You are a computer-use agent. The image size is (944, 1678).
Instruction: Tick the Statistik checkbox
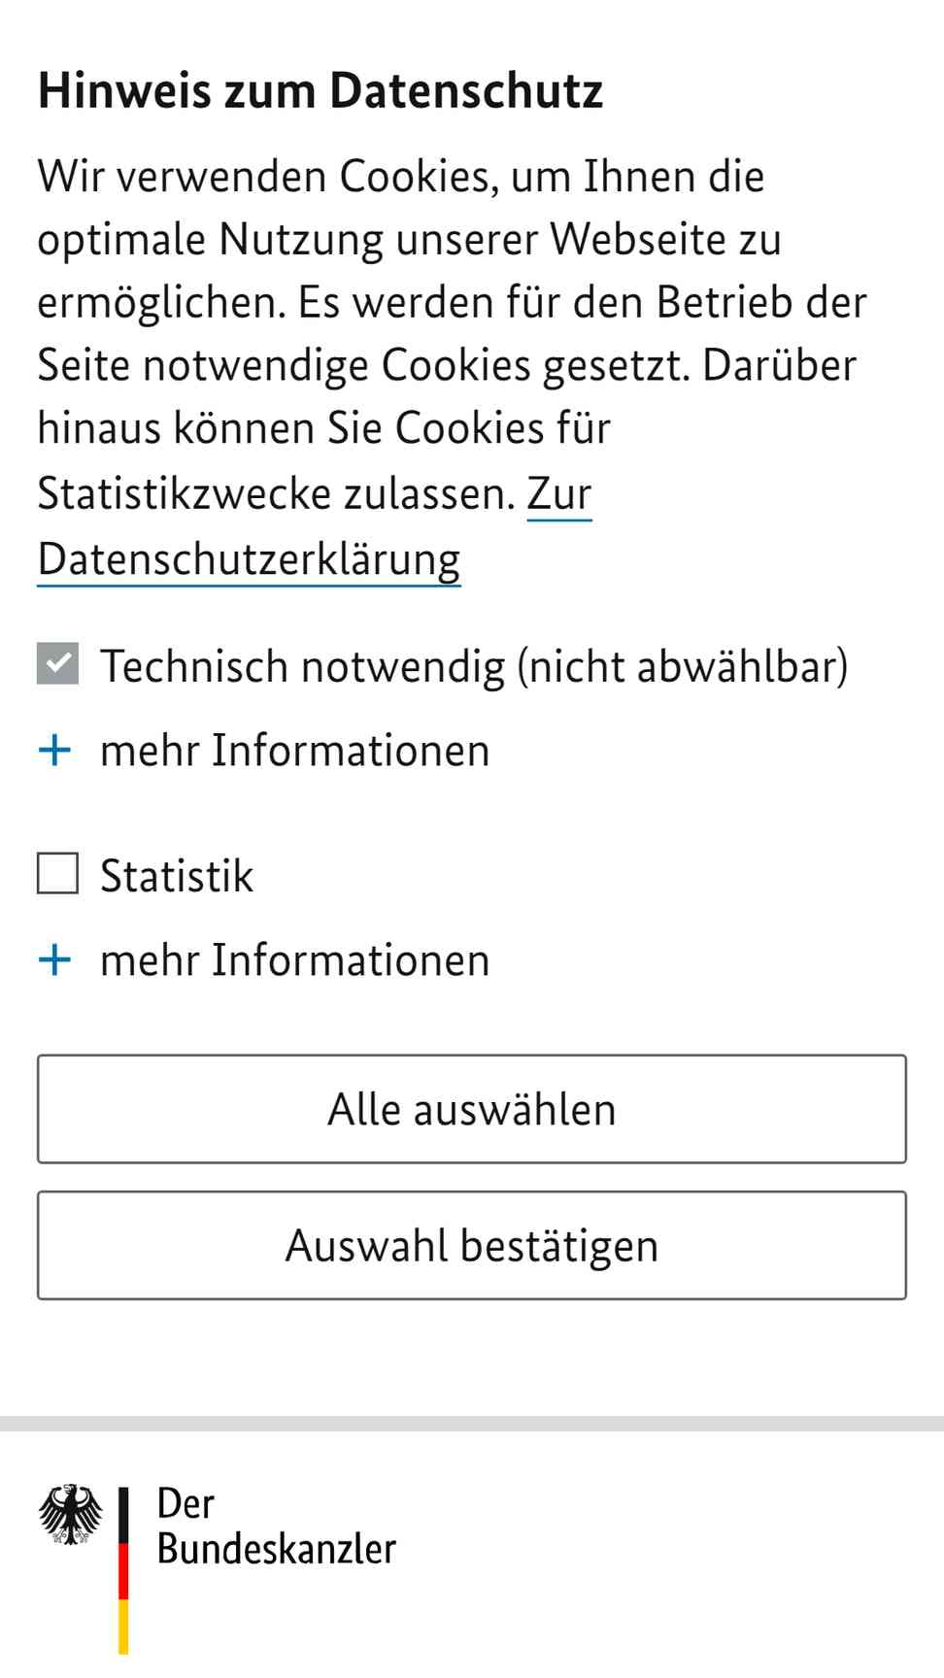[x=58, y=873]
